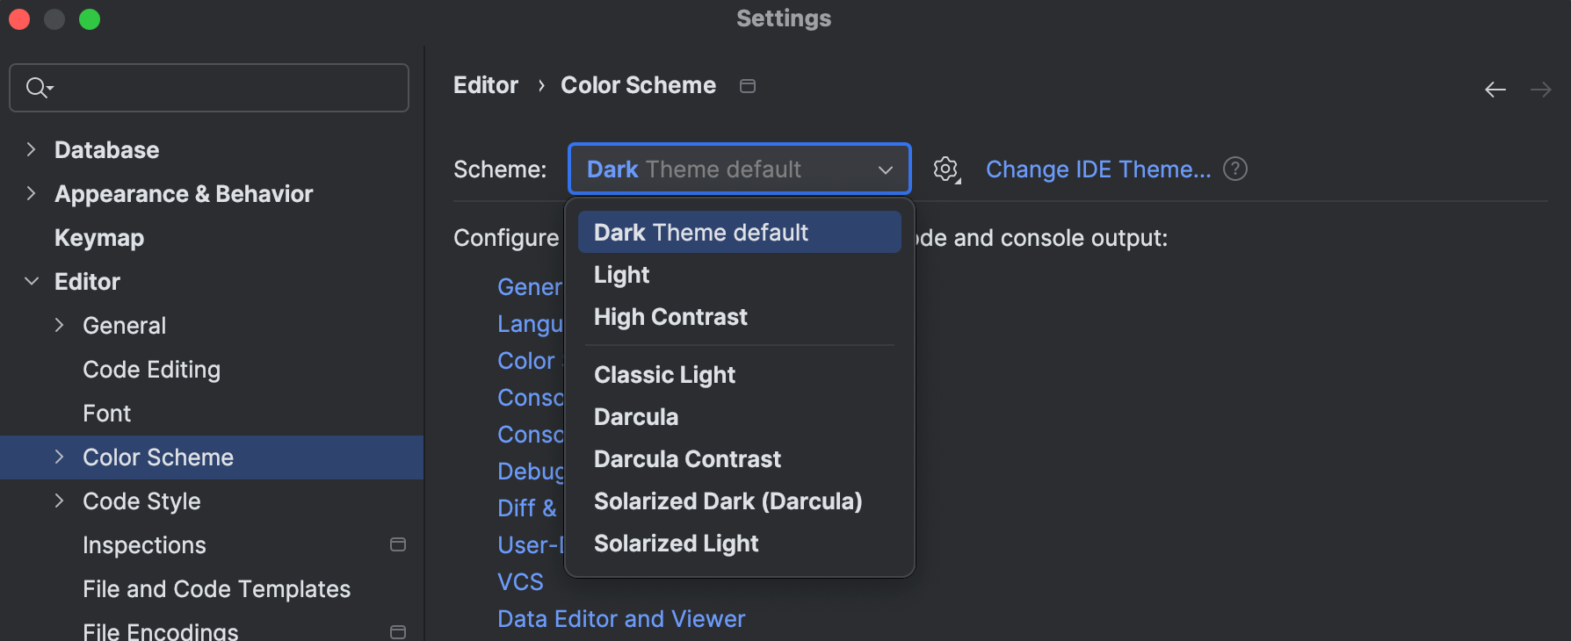Viewport: 1571px width, 641px height.
Task: Open the Scheme selection combo box
Action: [x=885, y=169]
